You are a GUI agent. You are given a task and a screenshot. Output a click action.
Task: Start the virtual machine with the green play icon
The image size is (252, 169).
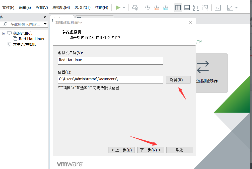[118, 8]
